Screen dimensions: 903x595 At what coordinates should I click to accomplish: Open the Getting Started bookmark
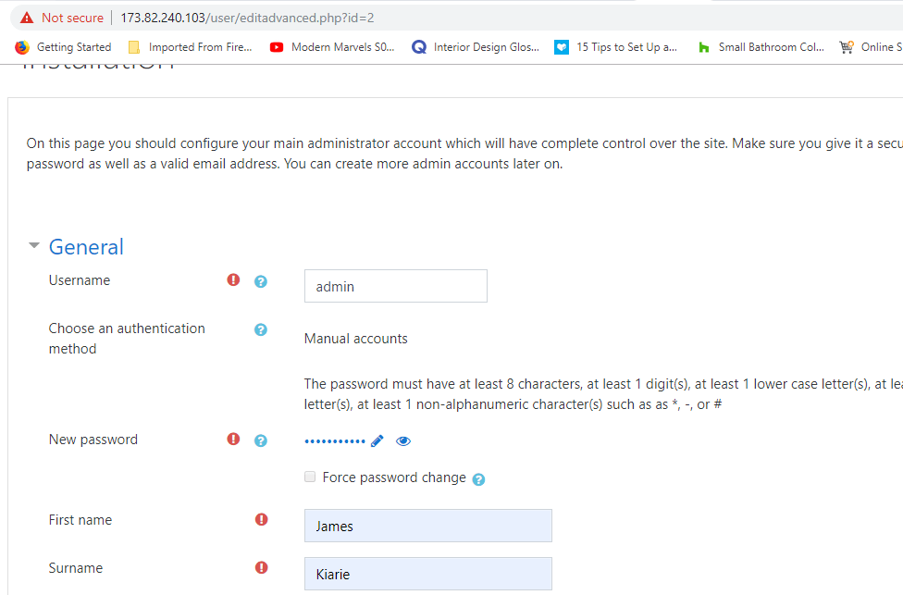pyautogui.click(x=63, y=47)
